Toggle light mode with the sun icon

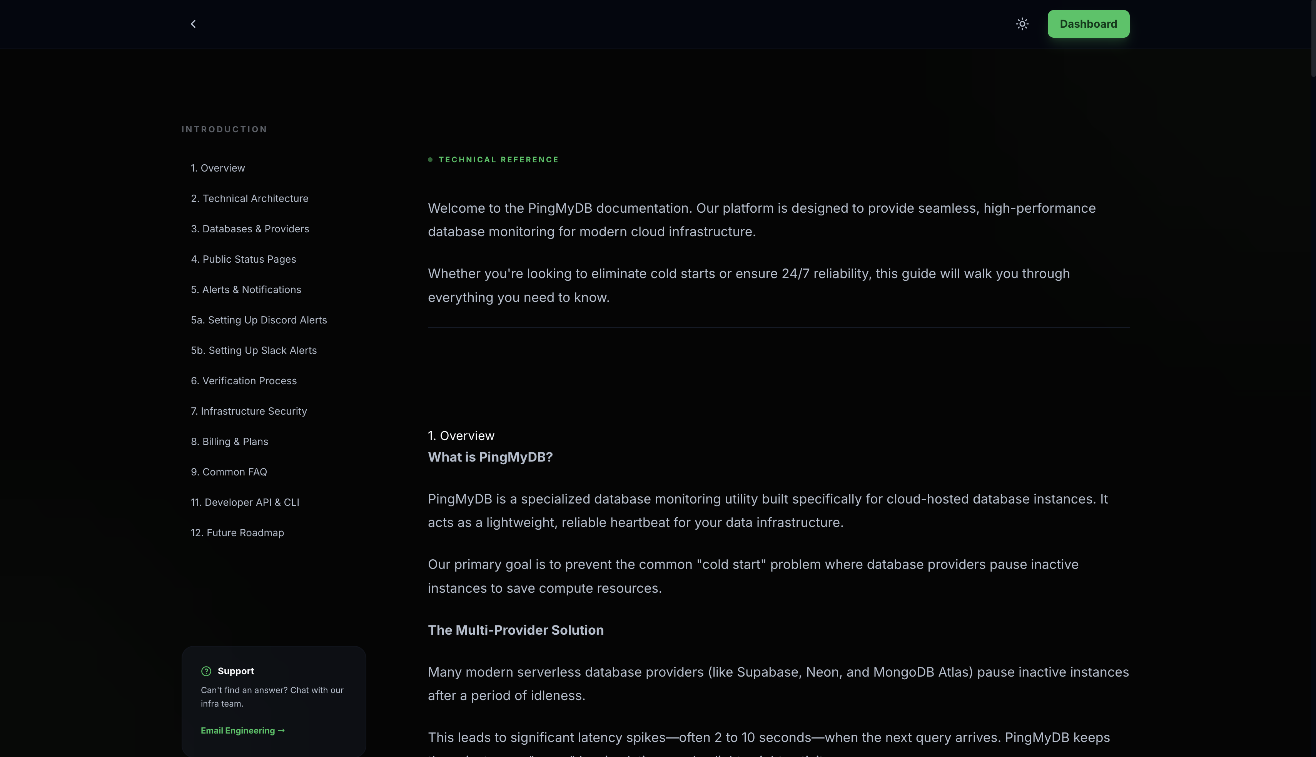coord(1022,24)
